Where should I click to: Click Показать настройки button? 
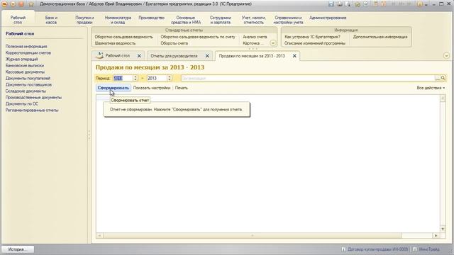pos(152,88)
